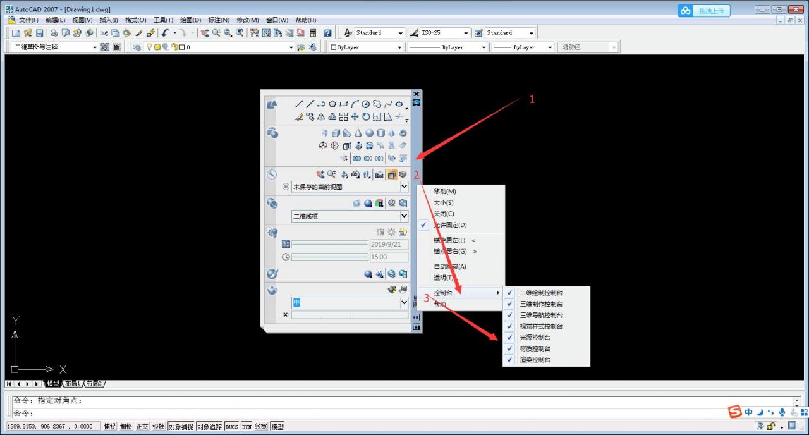This screenshot has width=809, height=435.
Task: Click the render teapot panel icon
Action: coord(272,290)
